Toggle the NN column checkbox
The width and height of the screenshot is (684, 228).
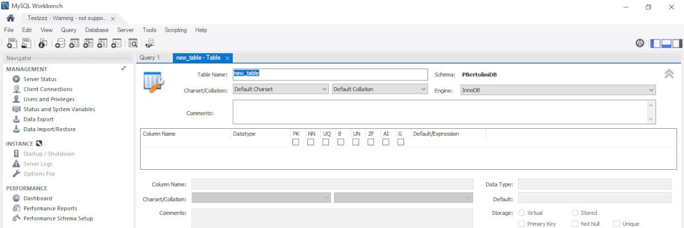point(311,142)
